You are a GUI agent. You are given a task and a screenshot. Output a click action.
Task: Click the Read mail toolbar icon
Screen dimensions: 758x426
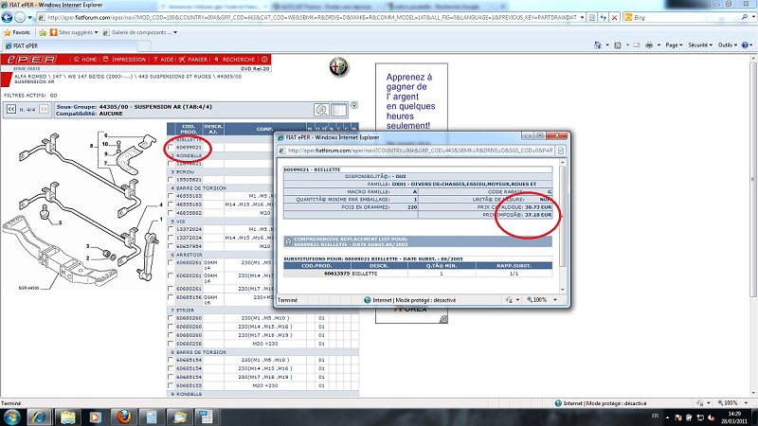point(637,44)
